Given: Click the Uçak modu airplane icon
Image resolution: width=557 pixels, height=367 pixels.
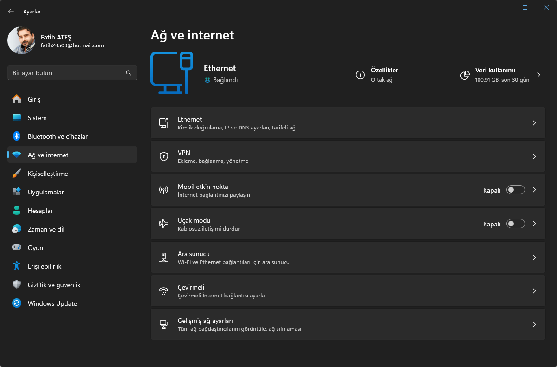Looking at the screenshot, I should pos(163,224).
